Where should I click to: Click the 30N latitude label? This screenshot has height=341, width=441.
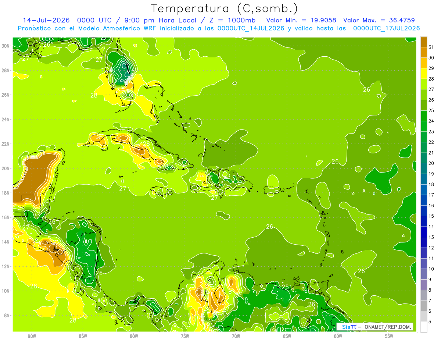tap(6, 46)
